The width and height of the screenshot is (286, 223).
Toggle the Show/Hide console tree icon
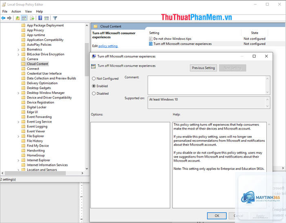pyautogui.click(x=24, y=18)
